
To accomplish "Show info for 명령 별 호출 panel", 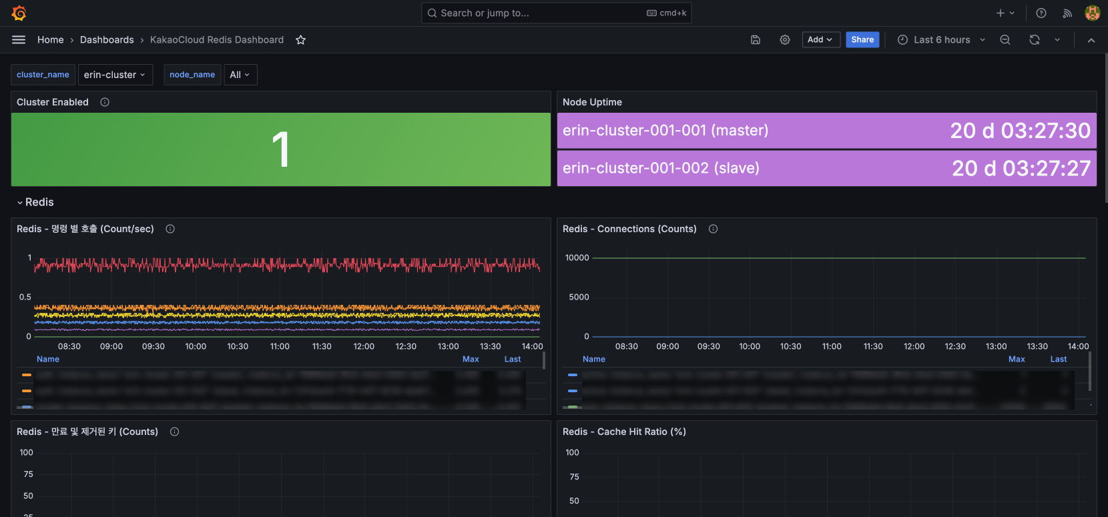I will coord(170,229).
